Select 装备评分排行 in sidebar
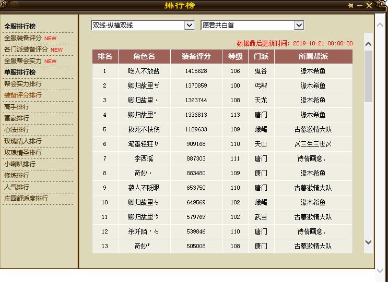Viewport: 388px width, 282px height. (x=23, y=95)
